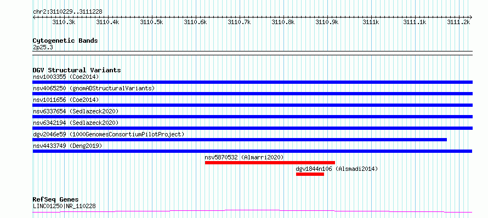Select the blue bar under nsv1003355

pyautogui.click(x=253, y=82)
